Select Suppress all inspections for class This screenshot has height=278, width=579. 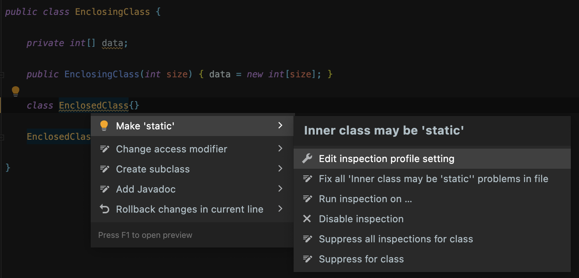(432, 239)
